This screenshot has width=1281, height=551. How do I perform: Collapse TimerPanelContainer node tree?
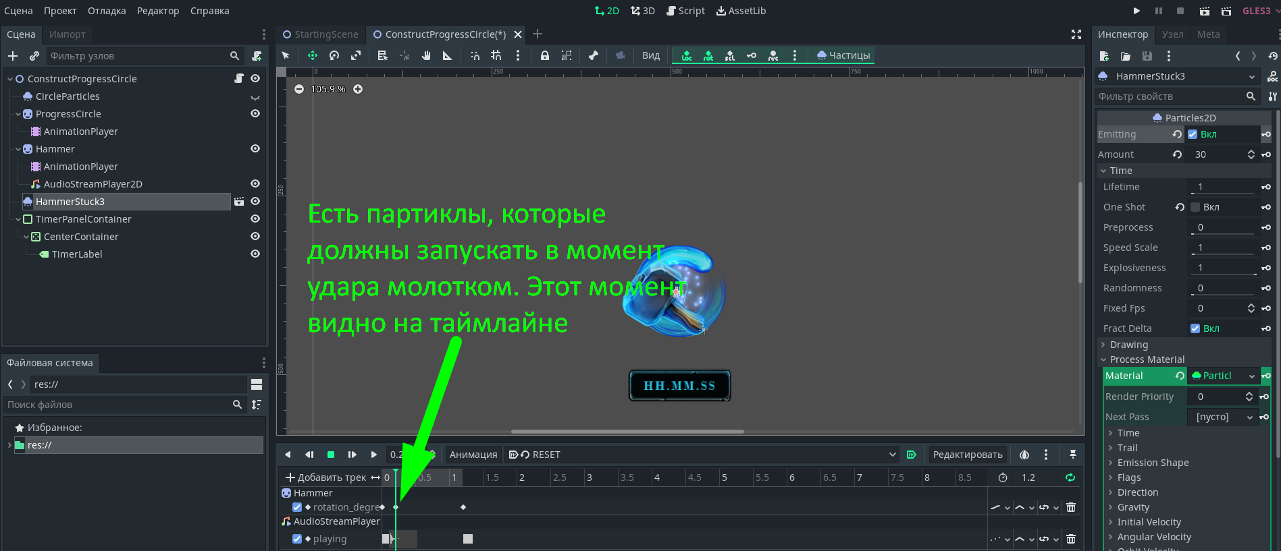18,219
